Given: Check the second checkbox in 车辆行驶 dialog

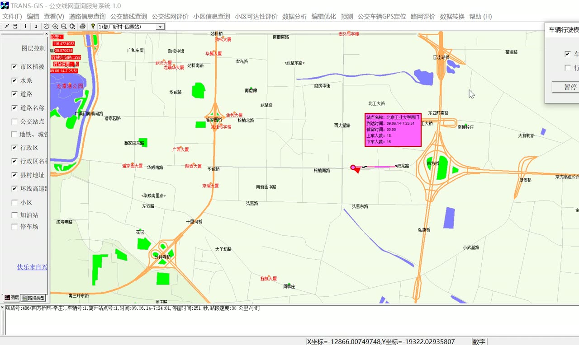Looking at the screenshot, I should [x=568, y=68].
